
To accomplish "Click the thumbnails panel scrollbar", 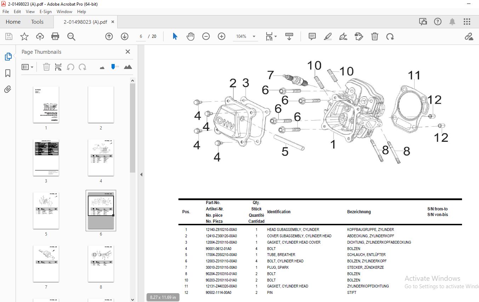I will click(x=133, y=128).
